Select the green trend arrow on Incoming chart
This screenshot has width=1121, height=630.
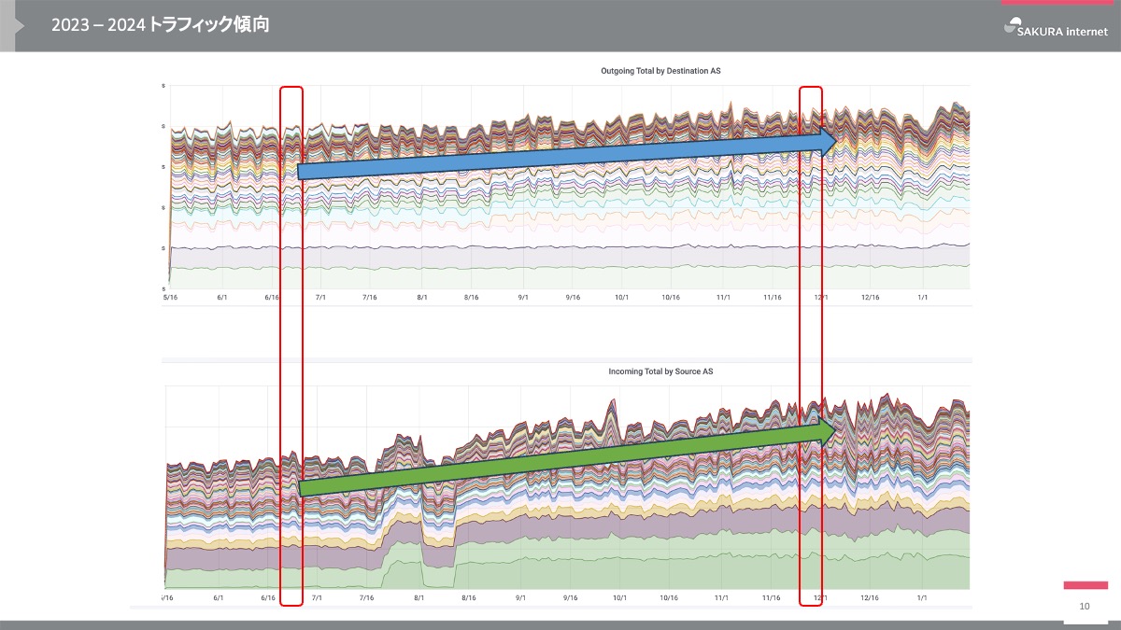[560, 459]
